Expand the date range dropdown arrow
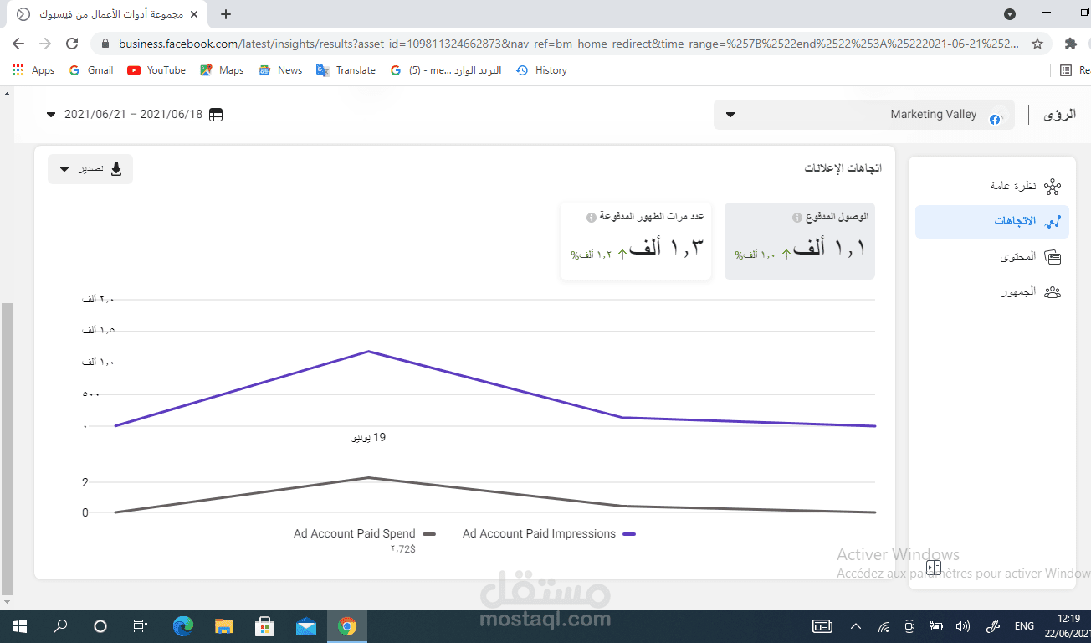The height and width of the screenshot is (643, 1091). (x=50, y=114)
